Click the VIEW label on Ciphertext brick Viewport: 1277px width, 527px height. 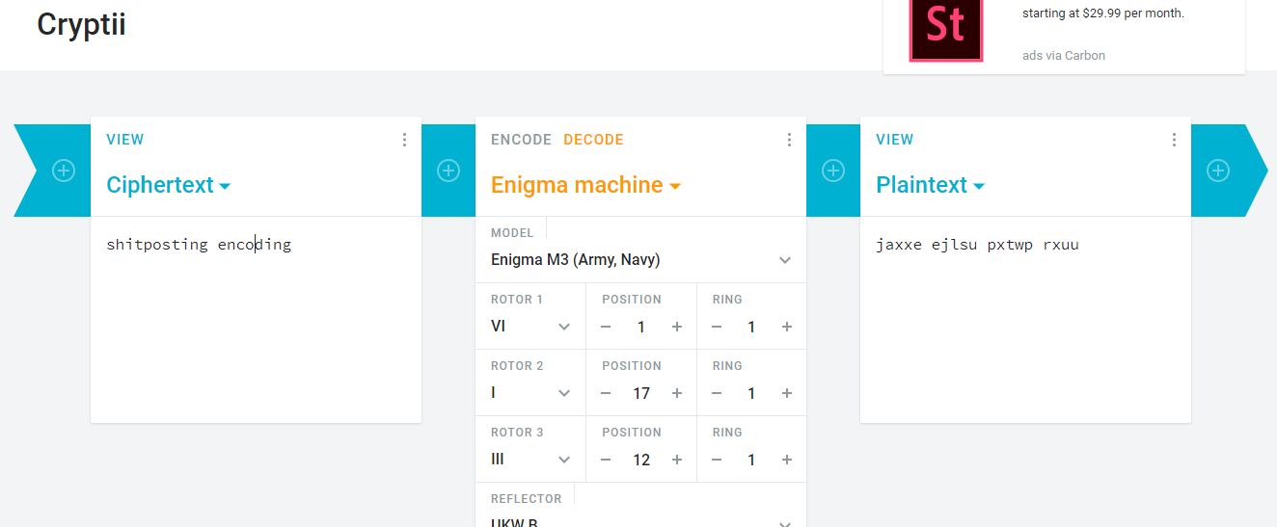(125, 140)
